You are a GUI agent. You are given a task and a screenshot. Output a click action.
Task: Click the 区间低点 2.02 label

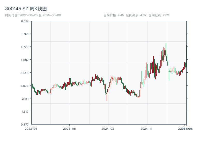pyautogui.click(x=159, y=15)
